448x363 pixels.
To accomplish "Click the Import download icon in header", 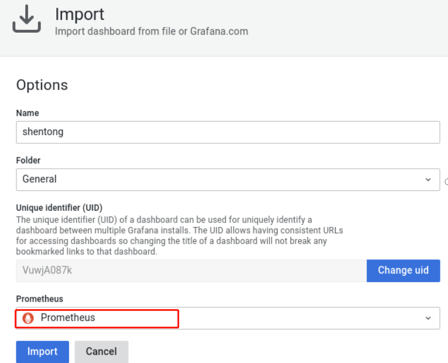I will click(x=26, y=20).
